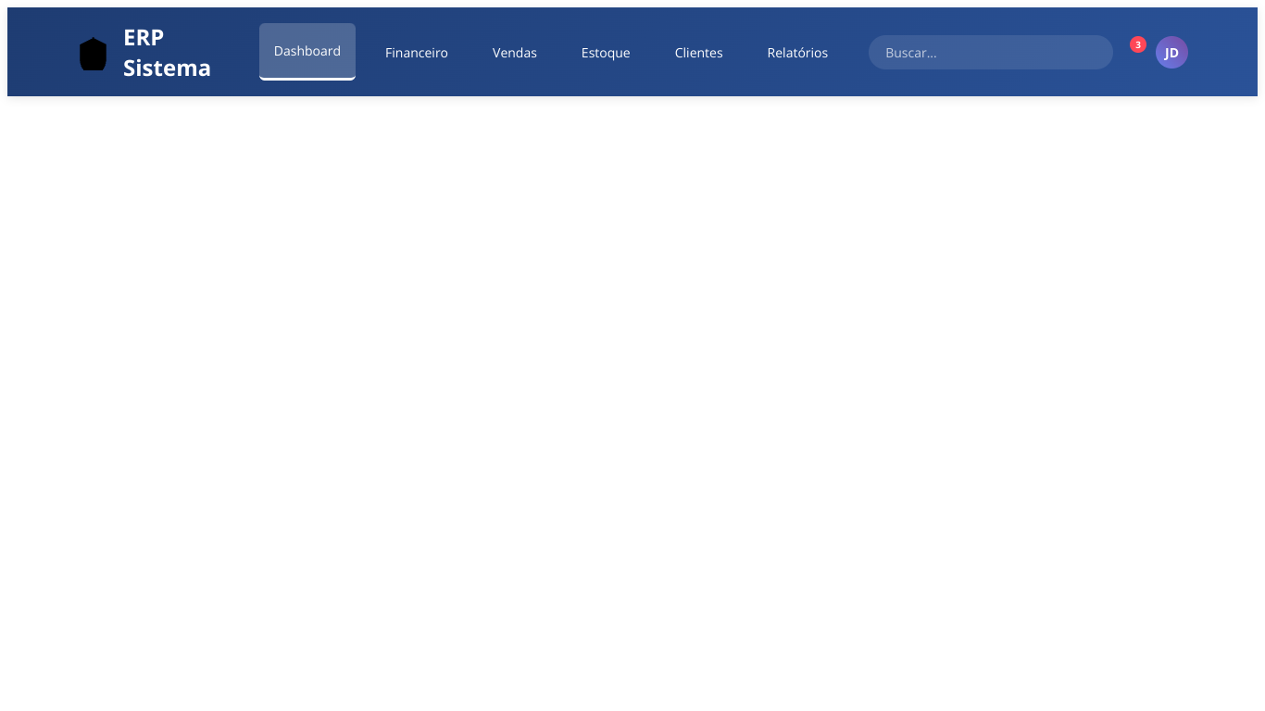Click the word Sistema in the brand name
Screen dimensions: 1265x711
pos(167,69)
